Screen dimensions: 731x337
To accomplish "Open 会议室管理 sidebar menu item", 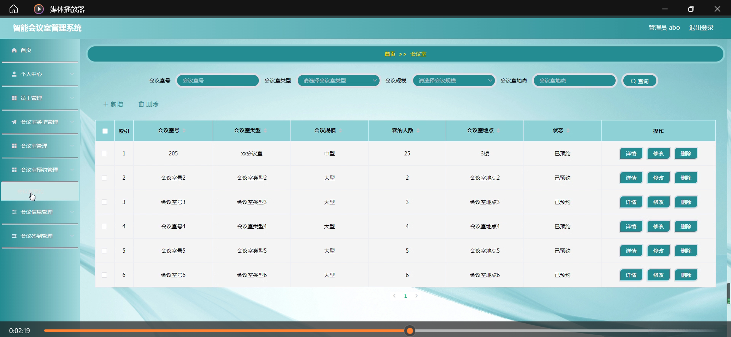I will click(x=40, y=146).
